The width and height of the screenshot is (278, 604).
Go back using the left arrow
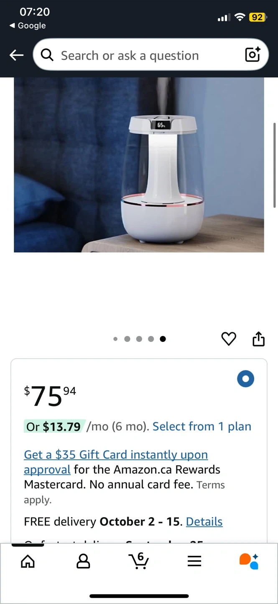click(x=17, y=55)
